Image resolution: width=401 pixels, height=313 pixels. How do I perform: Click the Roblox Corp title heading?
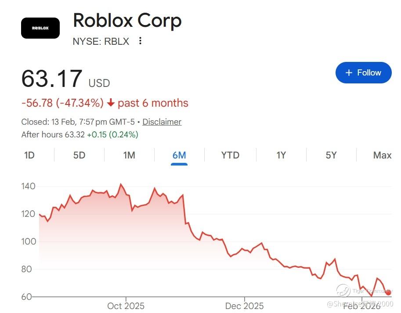127,21
